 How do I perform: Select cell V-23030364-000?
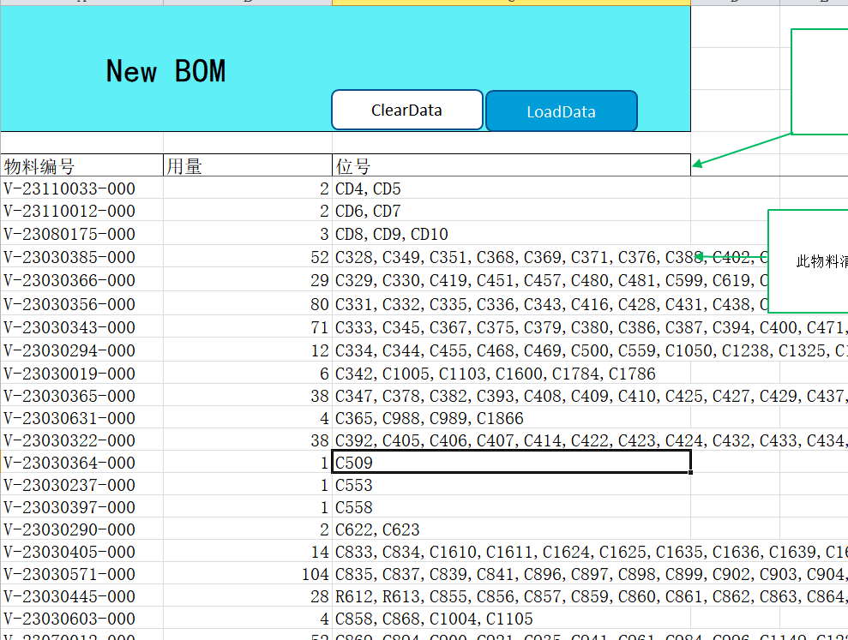(x=81, y=462)
